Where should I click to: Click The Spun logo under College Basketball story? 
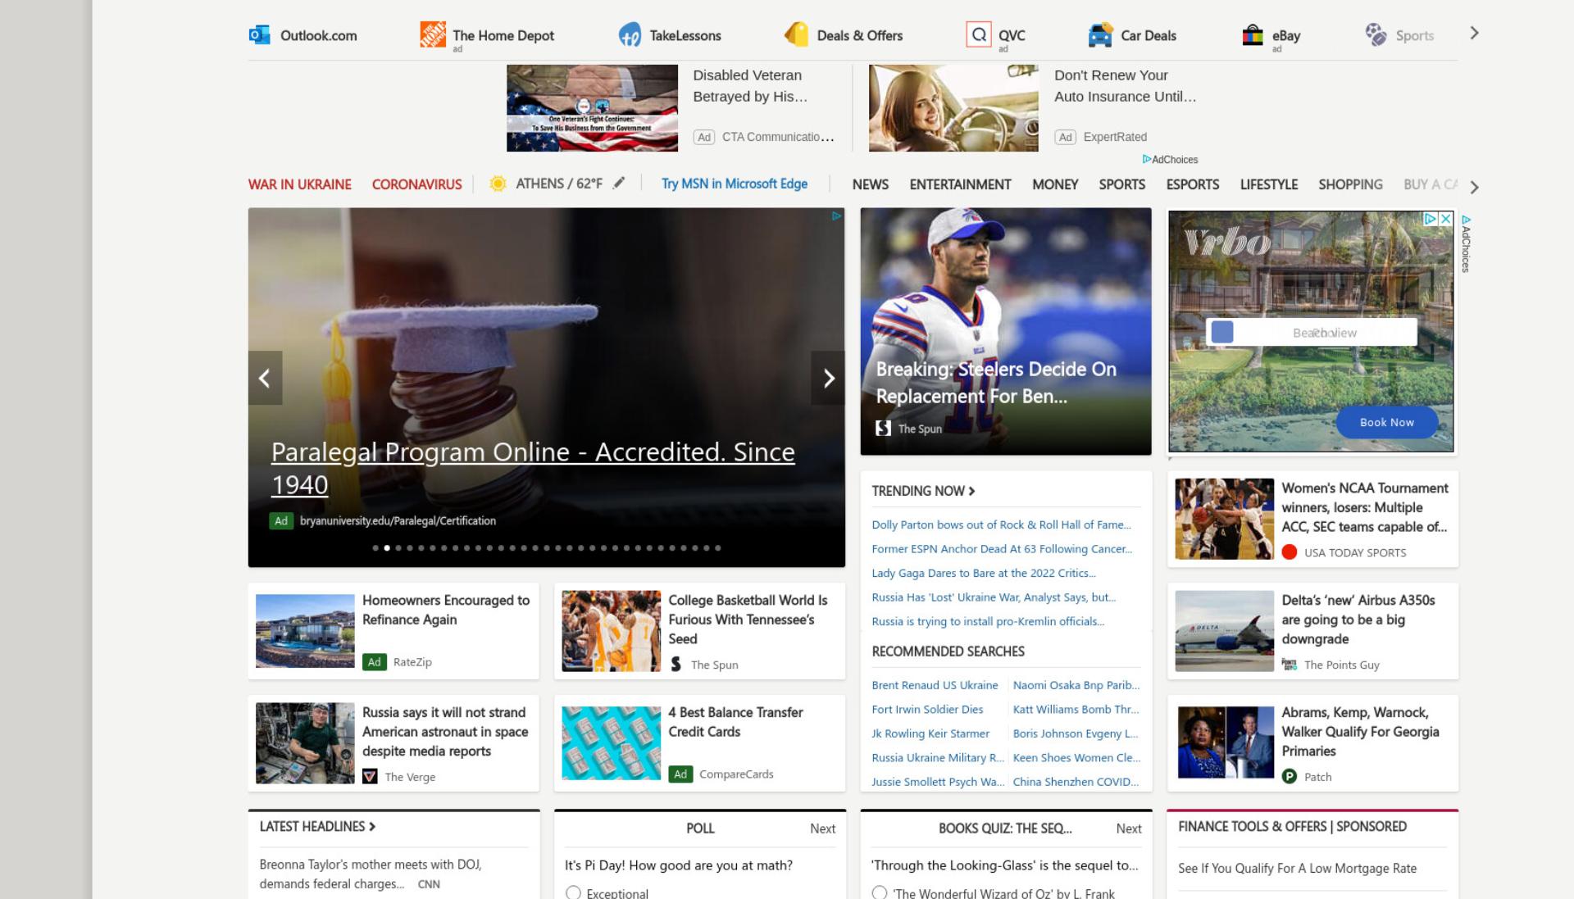coord(676,664)
